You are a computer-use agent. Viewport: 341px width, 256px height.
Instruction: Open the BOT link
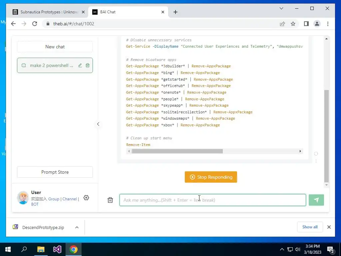click(x=35, y=204)
